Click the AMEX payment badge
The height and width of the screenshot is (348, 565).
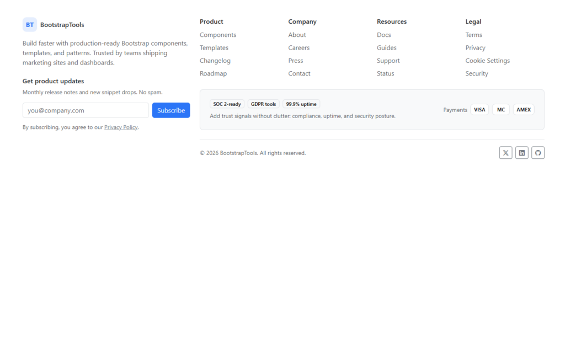coord(524,110)
